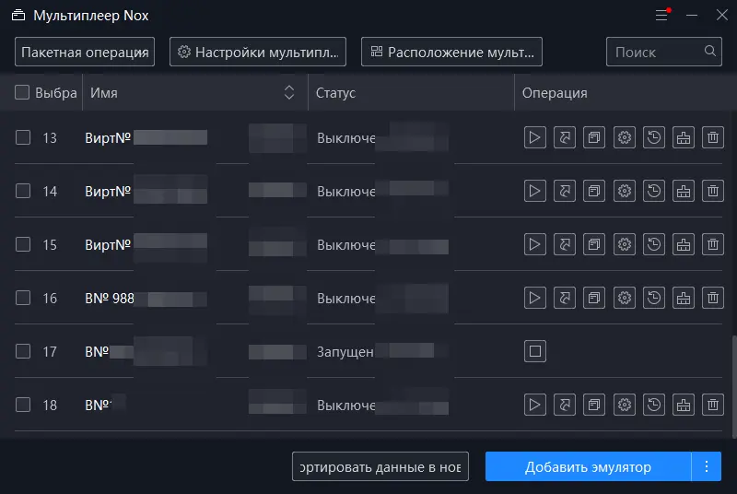Click disk cleanup icon in row 15

point(684,244)
